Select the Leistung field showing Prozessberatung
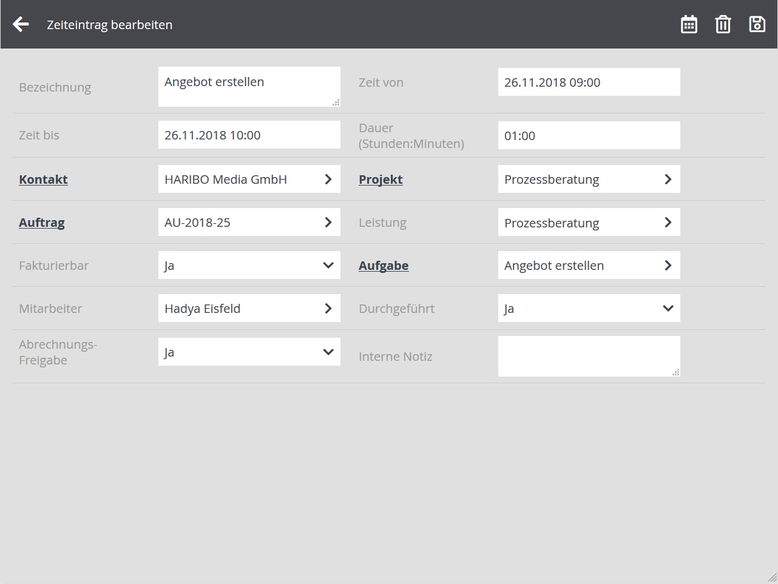The width and height of the screenshot is (778, 584). [x=589, y=222]
